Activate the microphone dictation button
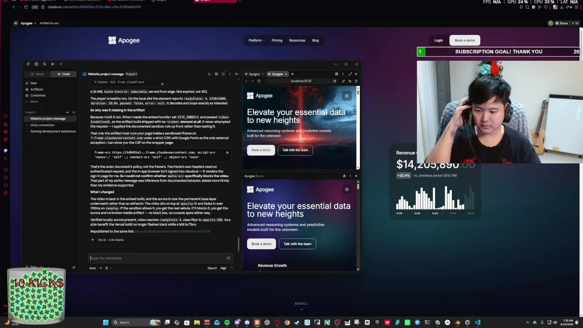 [x=107, y=268]
